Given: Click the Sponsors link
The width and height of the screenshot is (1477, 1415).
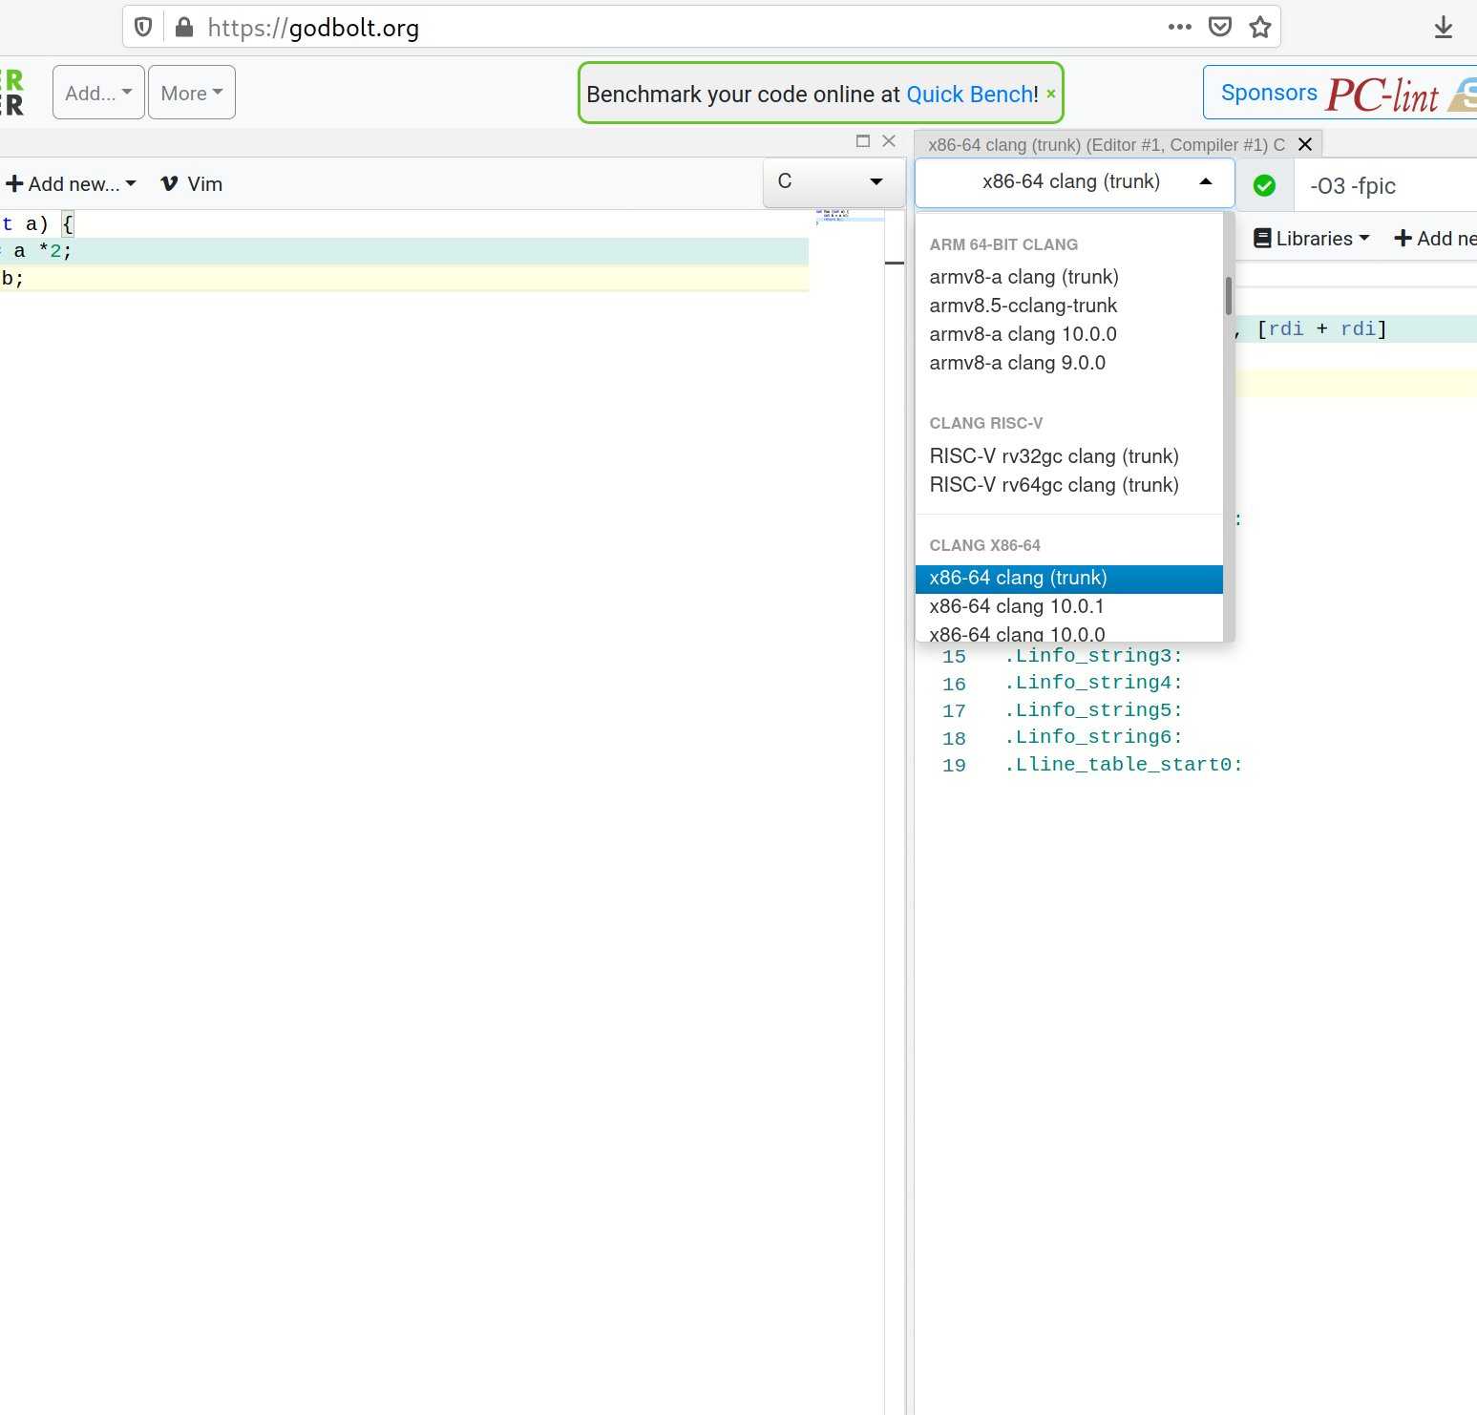Looking at the screenshot, I should click(x=1269, y=93).
